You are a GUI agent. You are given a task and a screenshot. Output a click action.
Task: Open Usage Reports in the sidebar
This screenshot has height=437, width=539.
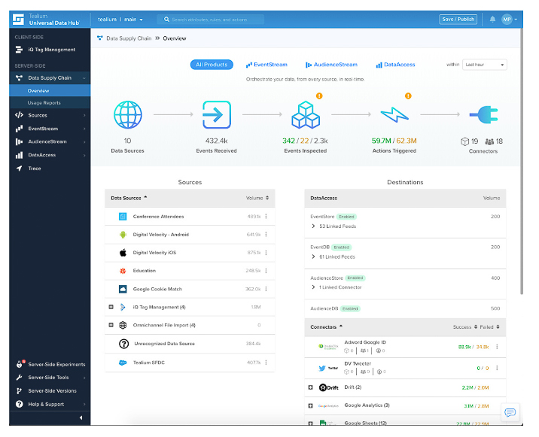tap(44, 103)
